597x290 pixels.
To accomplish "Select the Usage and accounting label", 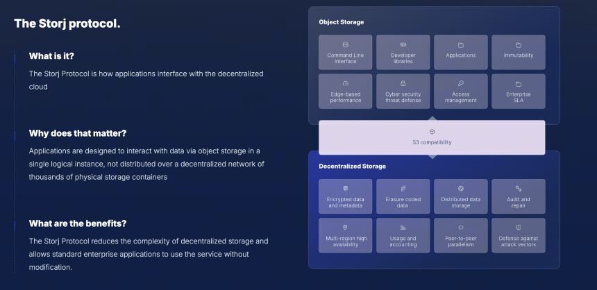I will pos(403,241).
